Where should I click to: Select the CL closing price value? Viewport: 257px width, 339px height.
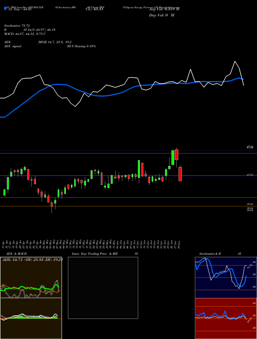95,9
